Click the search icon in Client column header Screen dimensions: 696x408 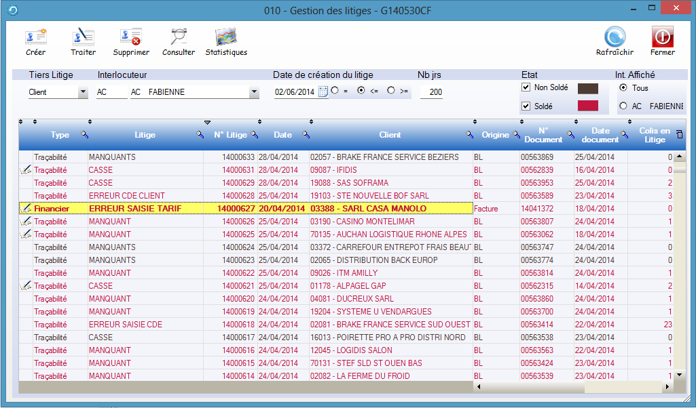(470, 135)
